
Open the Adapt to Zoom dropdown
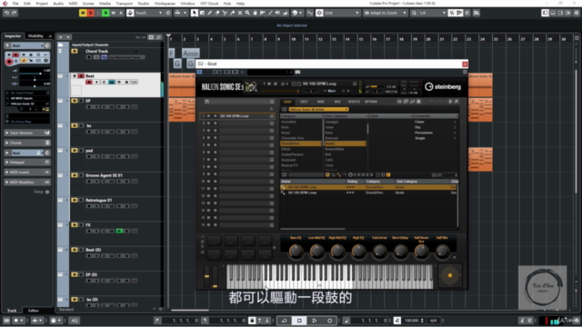(x=386, y=13)
